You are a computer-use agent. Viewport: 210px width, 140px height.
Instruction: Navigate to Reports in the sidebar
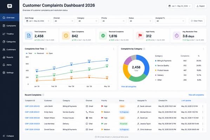(x=9, y=57)
